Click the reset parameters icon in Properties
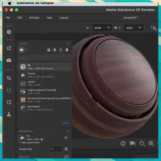161x161 pixels. (x=66, y=138)
